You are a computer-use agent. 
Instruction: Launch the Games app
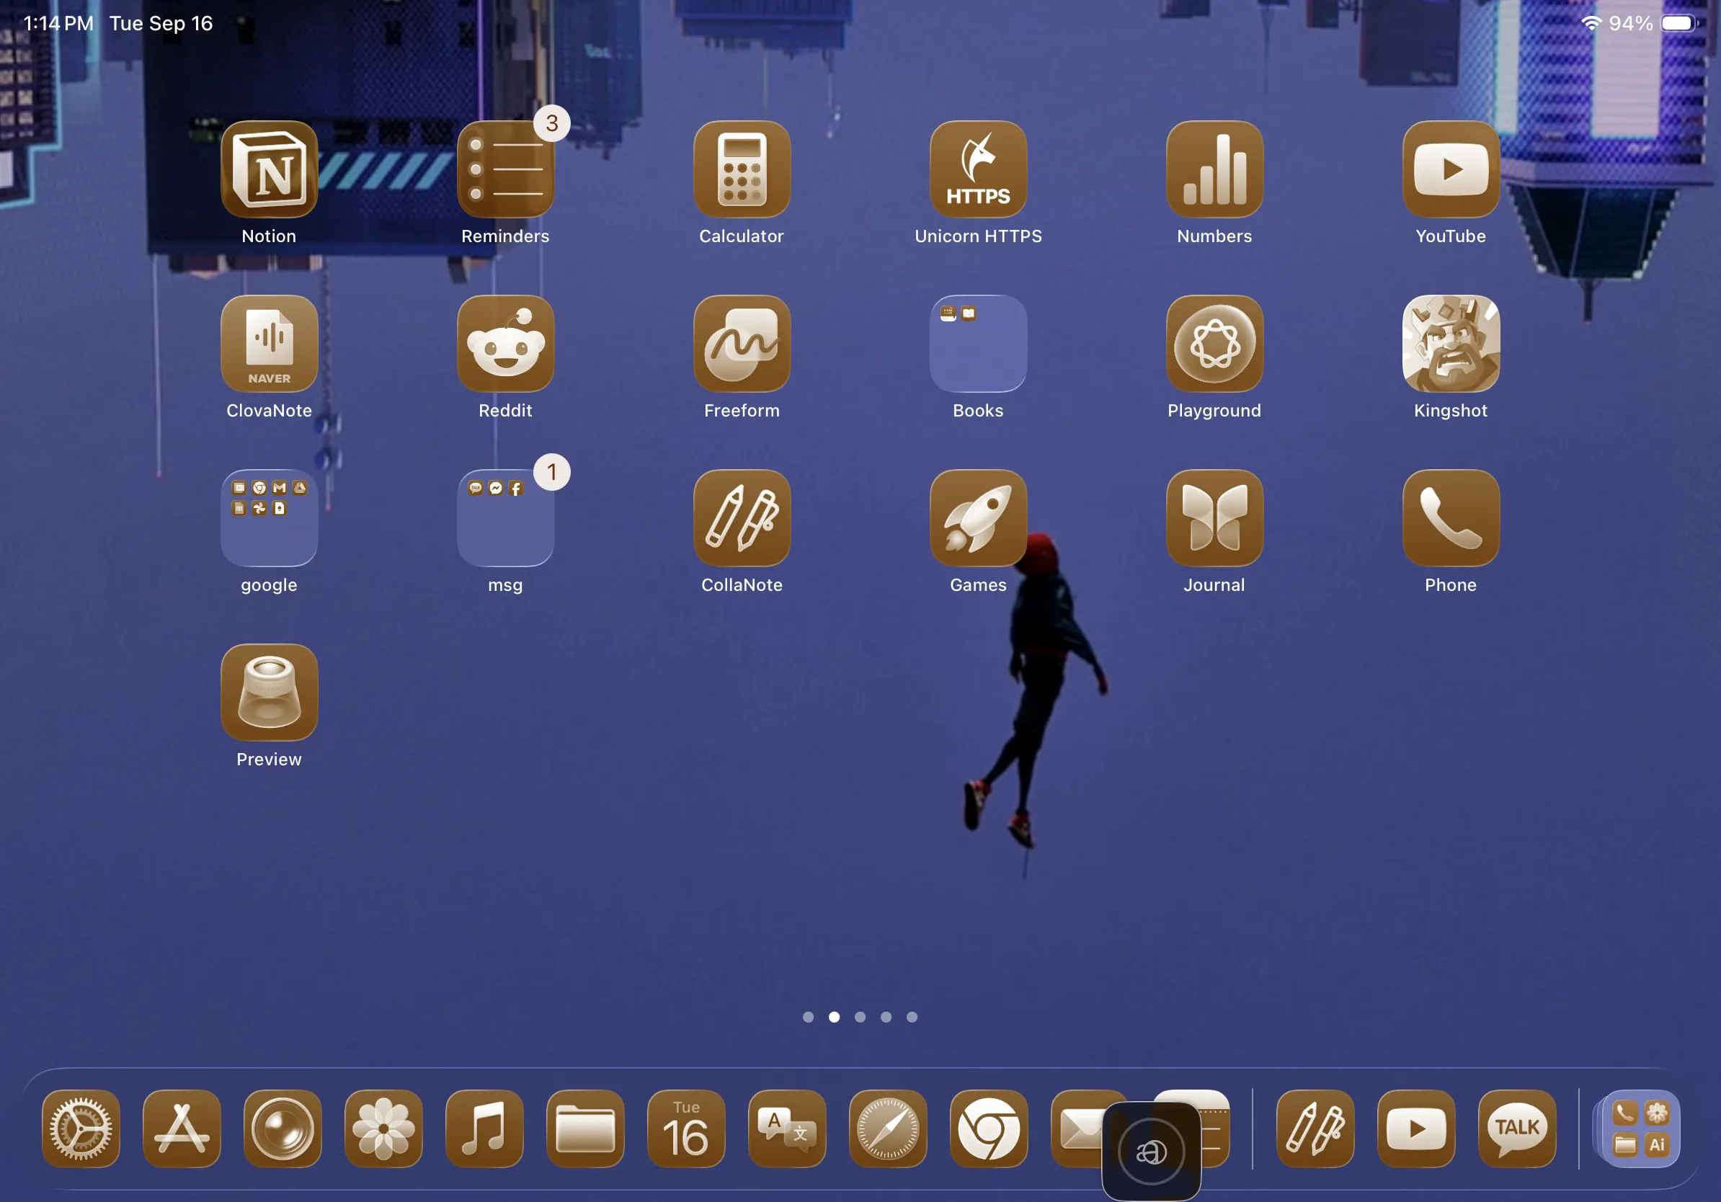coord(978,518)
